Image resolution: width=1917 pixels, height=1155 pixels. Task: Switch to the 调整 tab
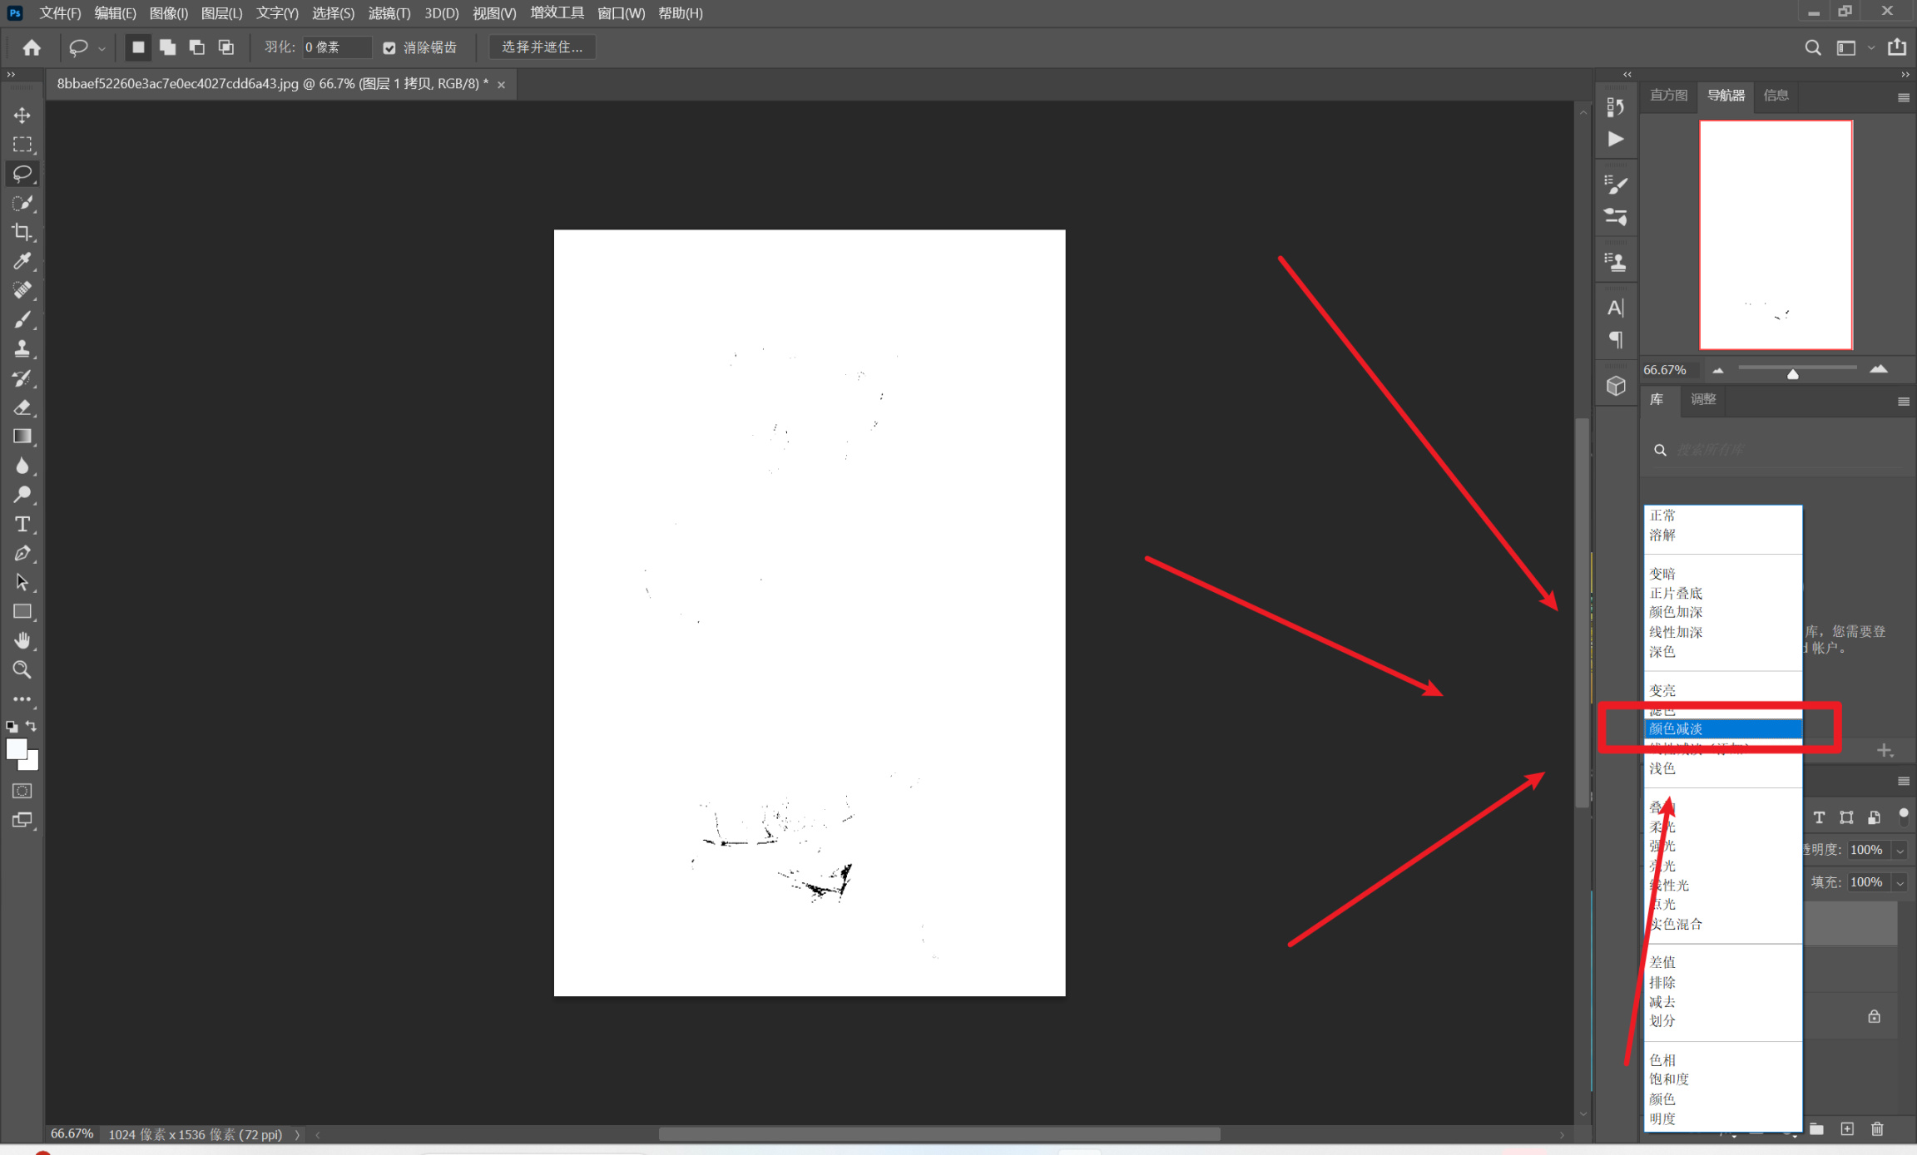click(1703, 399)
